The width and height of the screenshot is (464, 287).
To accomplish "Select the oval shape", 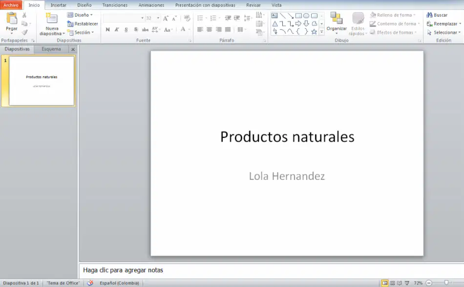I will pyautogui.click(x=306, y=16).
